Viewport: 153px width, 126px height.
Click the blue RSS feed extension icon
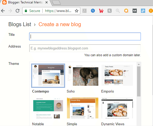(143, 11)
